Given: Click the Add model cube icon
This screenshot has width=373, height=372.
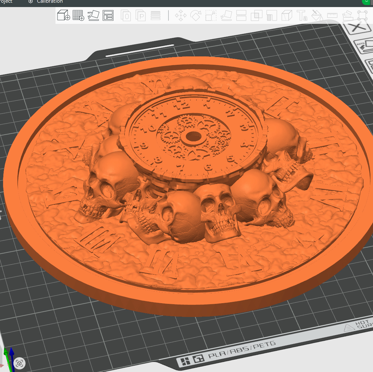Looking at the screenshot, I should pos(64,15).
